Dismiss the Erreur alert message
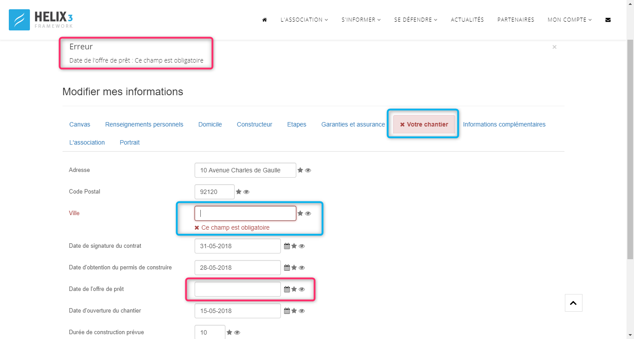This screenshot has height=339, width=634. 554,47
